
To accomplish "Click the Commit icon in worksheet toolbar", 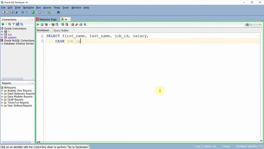I will (63, 24).
